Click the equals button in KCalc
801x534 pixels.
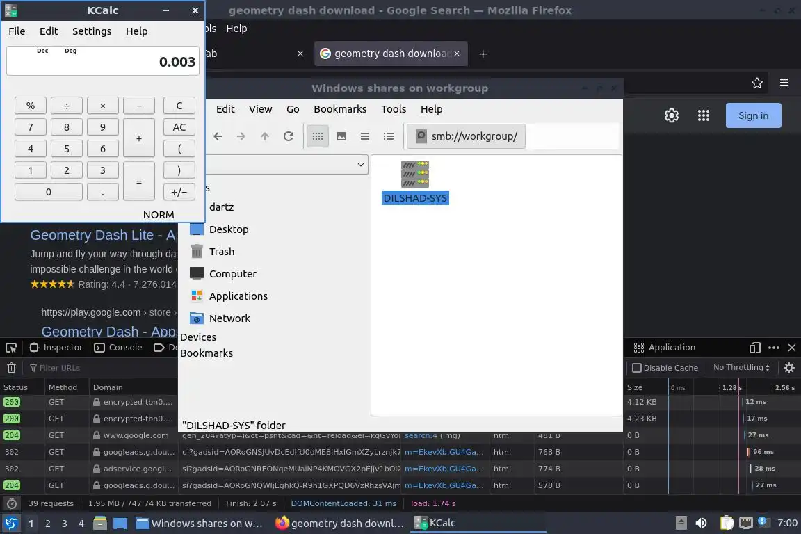click(x=139, y=181)
